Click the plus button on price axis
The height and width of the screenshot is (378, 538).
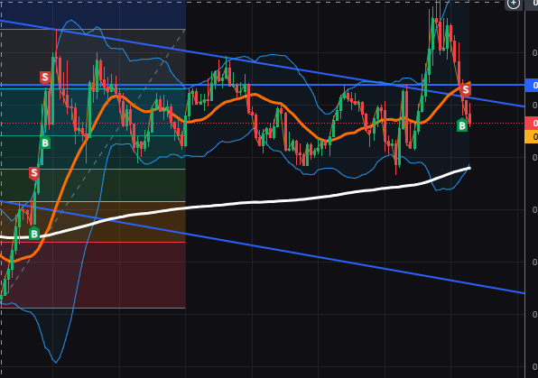[514, 4]
